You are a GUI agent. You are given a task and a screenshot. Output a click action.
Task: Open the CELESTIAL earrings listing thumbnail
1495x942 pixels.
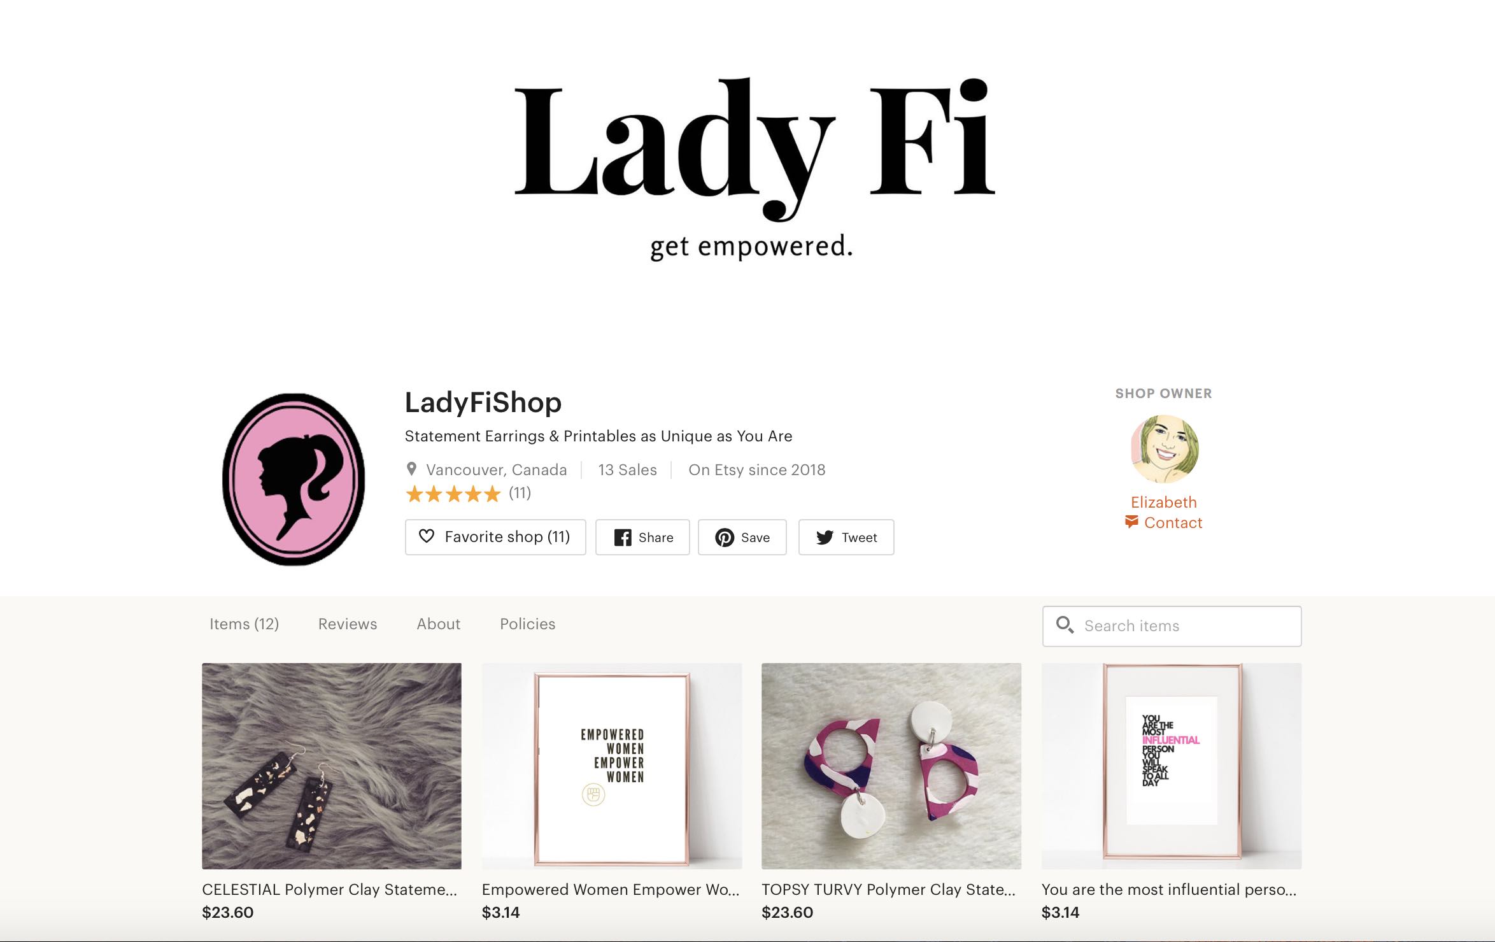click(x=332, y=766)
